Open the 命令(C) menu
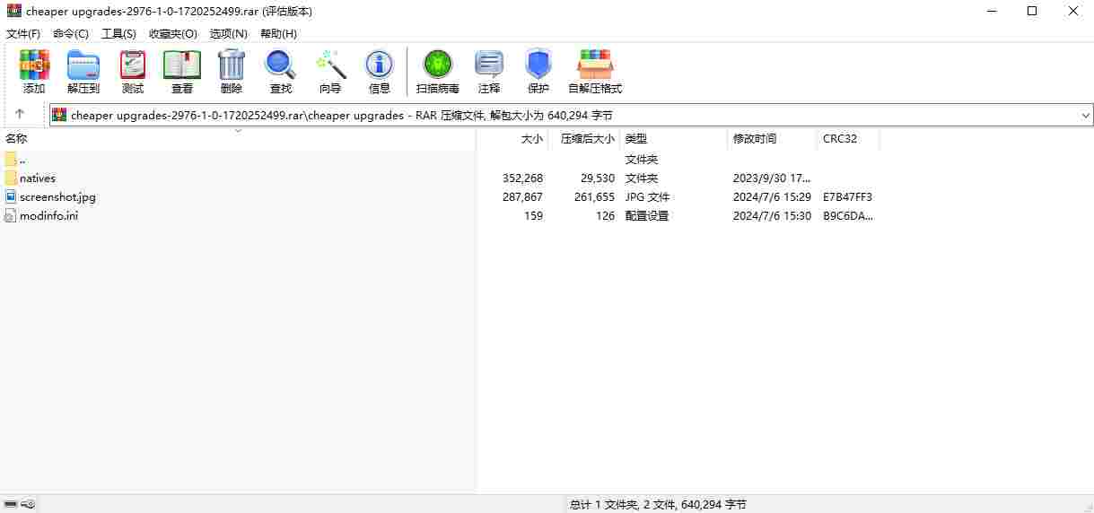1094x513 pixels. (x=71, y=33)
